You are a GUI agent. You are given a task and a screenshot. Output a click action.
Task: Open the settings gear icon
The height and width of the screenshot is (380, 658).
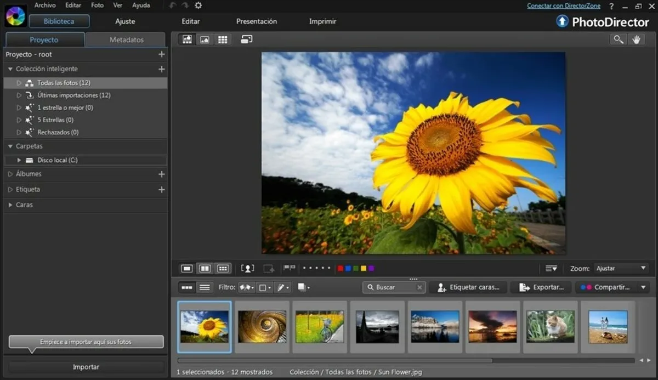(x=198, y=5)
